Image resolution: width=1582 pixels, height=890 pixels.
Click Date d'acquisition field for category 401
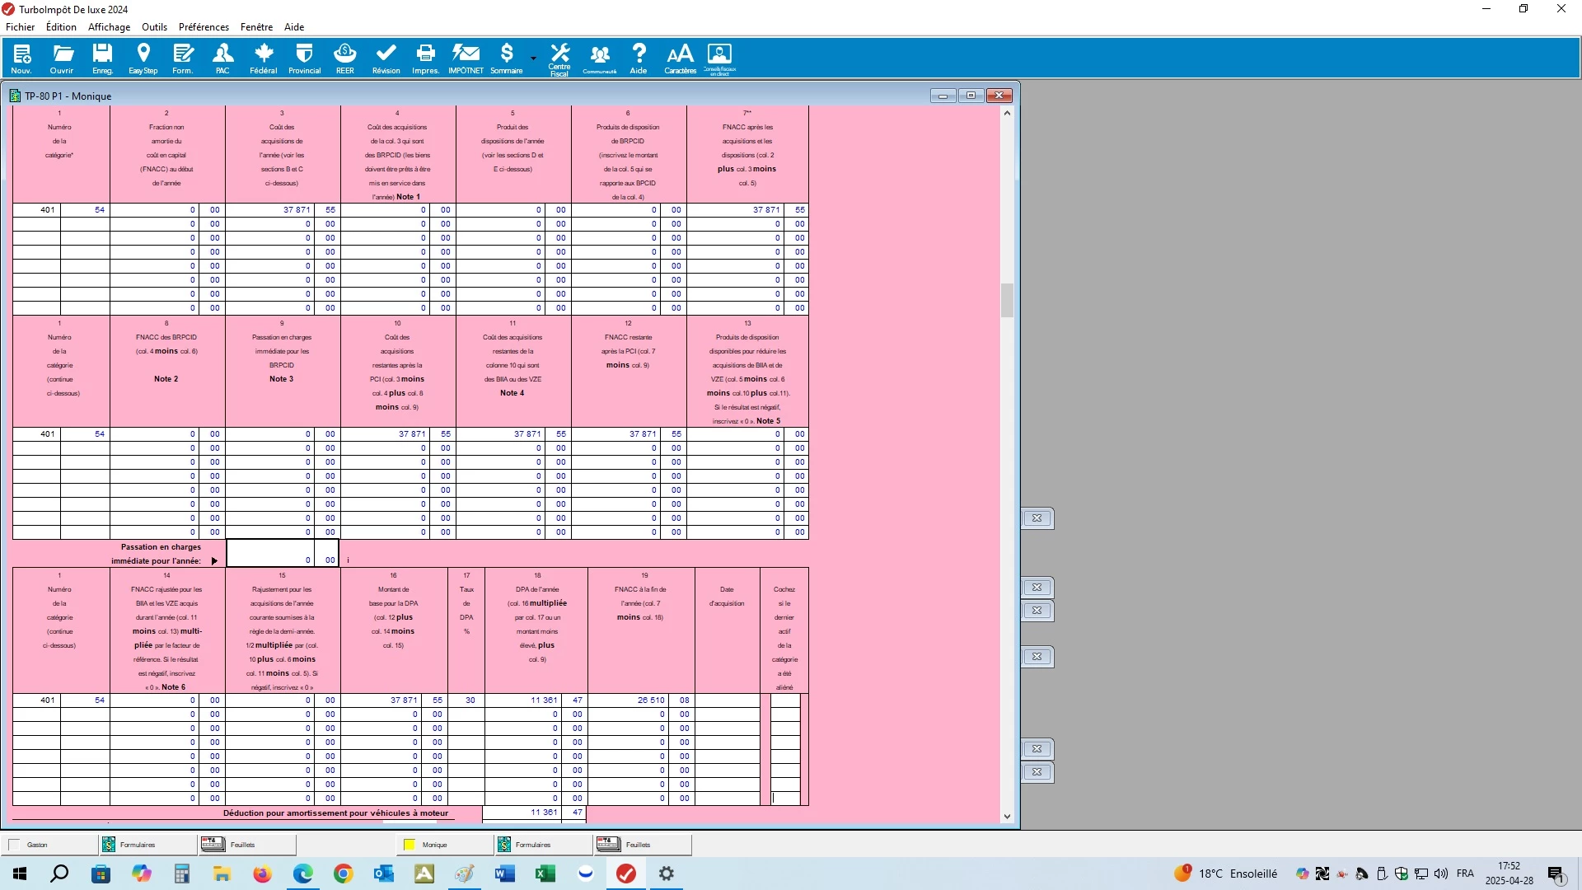(727, 700)
